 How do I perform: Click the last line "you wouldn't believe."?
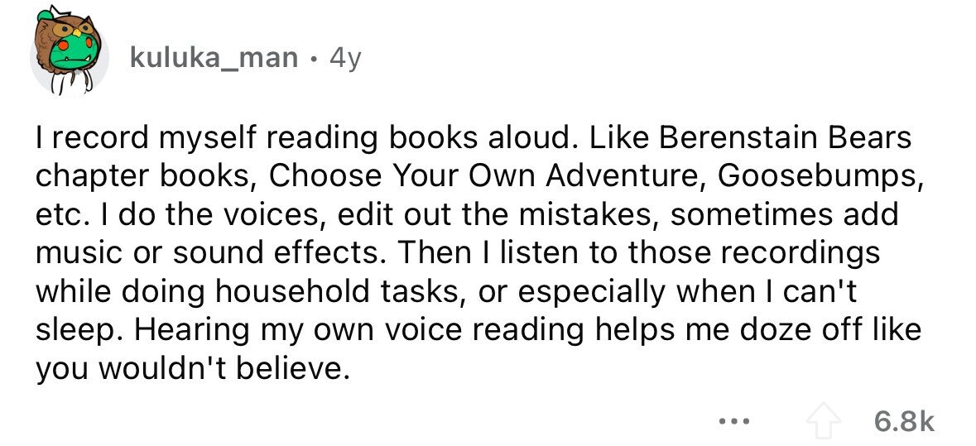[190, 368]
